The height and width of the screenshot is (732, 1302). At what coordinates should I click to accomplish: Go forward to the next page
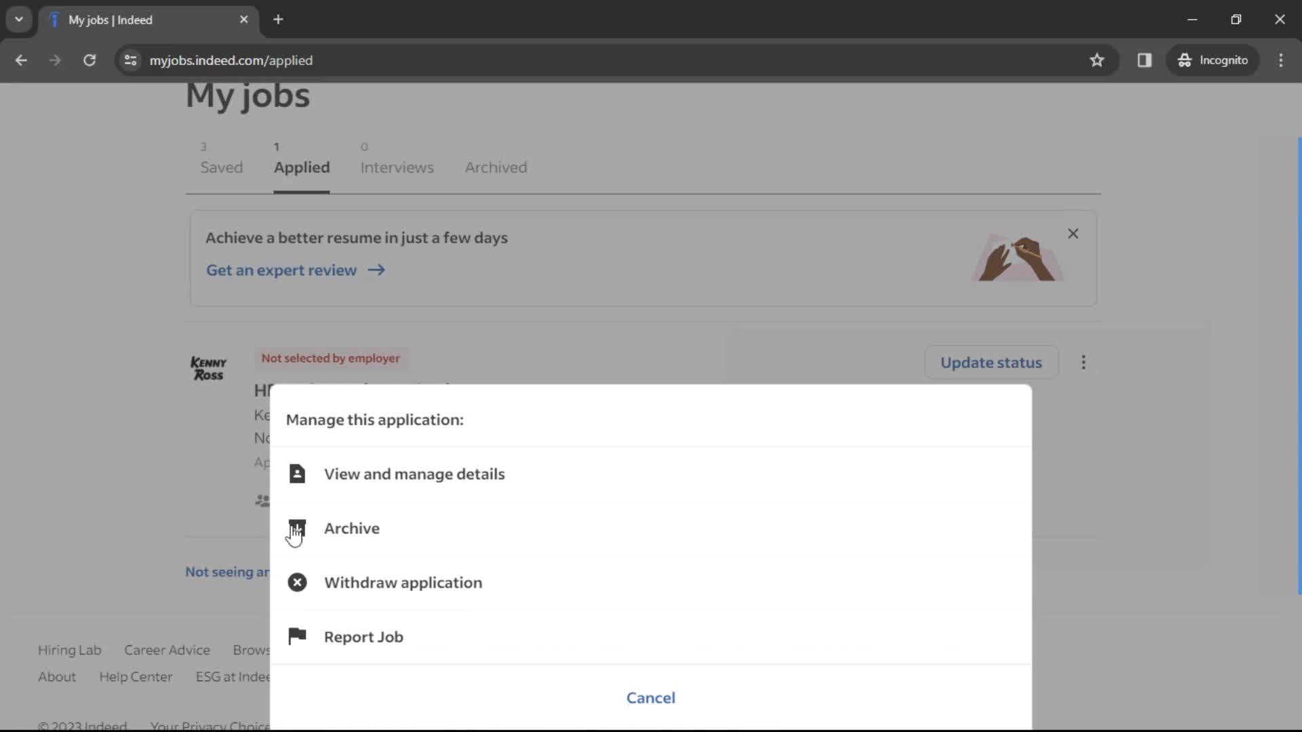(x=55, y=60)
